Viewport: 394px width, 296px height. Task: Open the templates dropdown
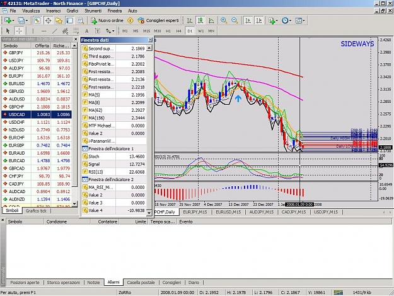coord(299,21)
